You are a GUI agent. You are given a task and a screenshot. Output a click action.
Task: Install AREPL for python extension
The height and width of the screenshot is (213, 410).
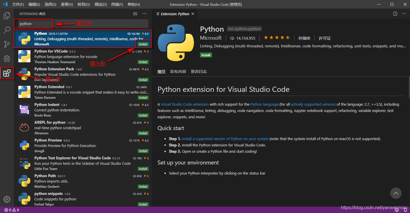click(x=143, y=133)
